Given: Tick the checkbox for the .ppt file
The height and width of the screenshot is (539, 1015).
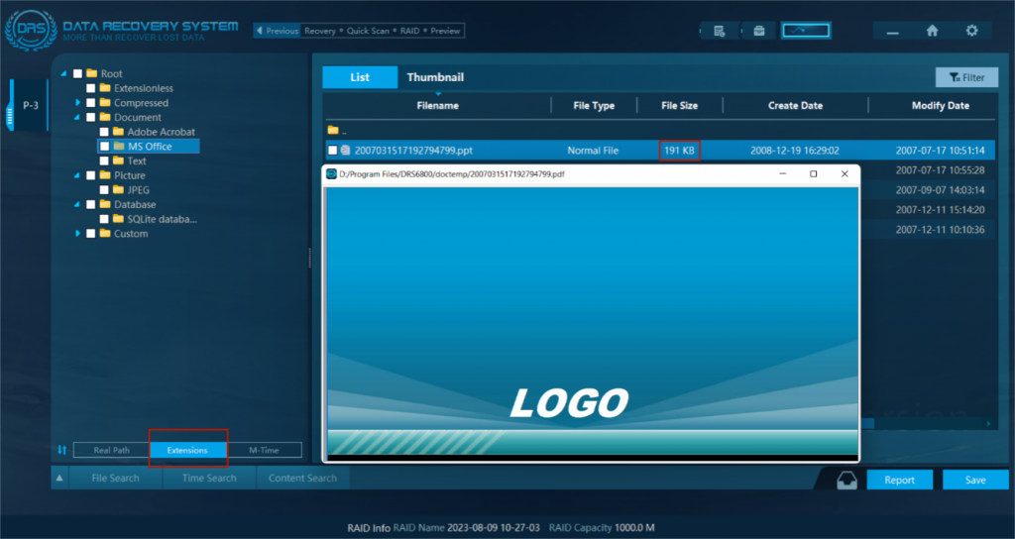Looking at the screenshot, I should 333,151.
